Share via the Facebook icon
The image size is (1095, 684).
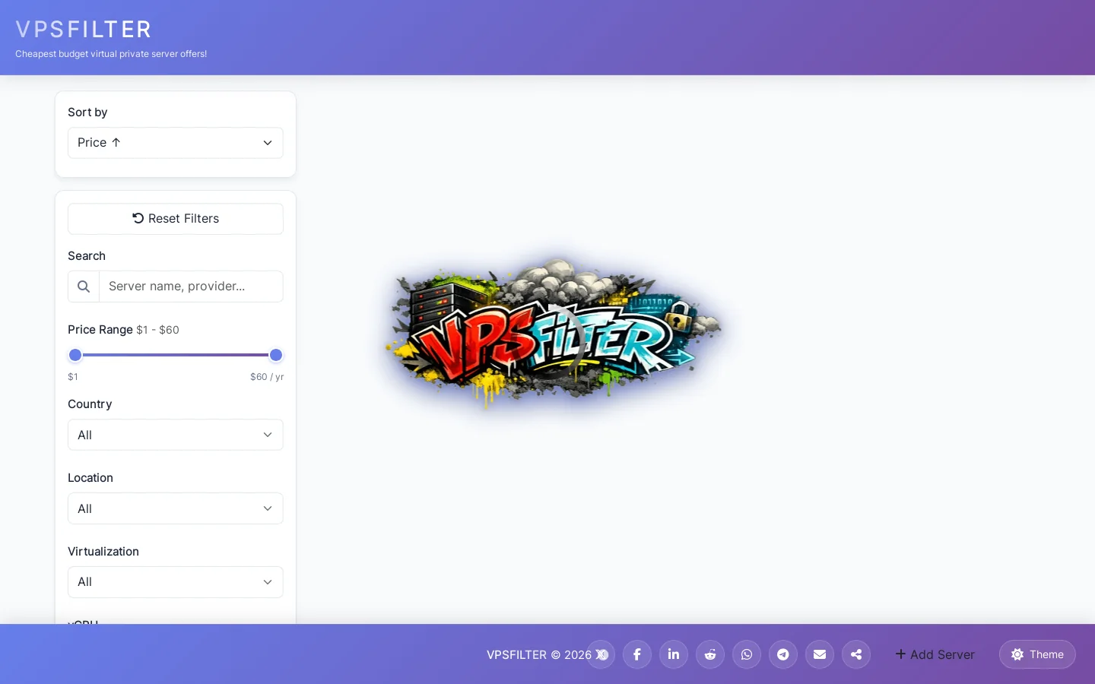637,654
